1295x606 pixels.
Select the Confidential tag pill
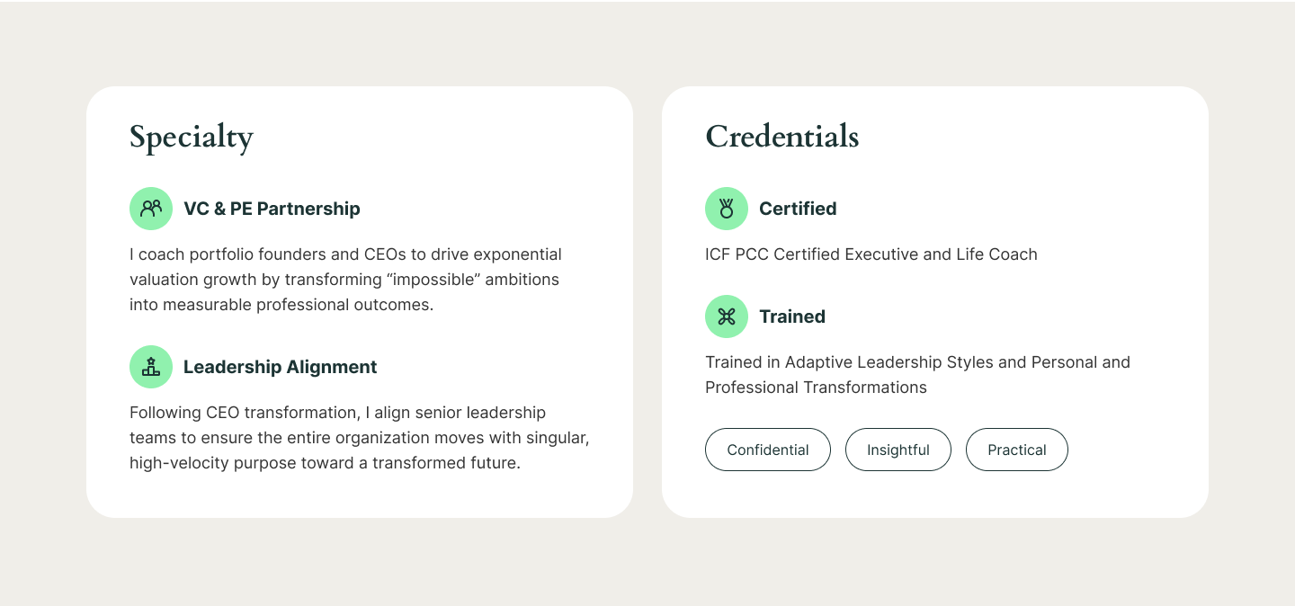coord(767,450)
